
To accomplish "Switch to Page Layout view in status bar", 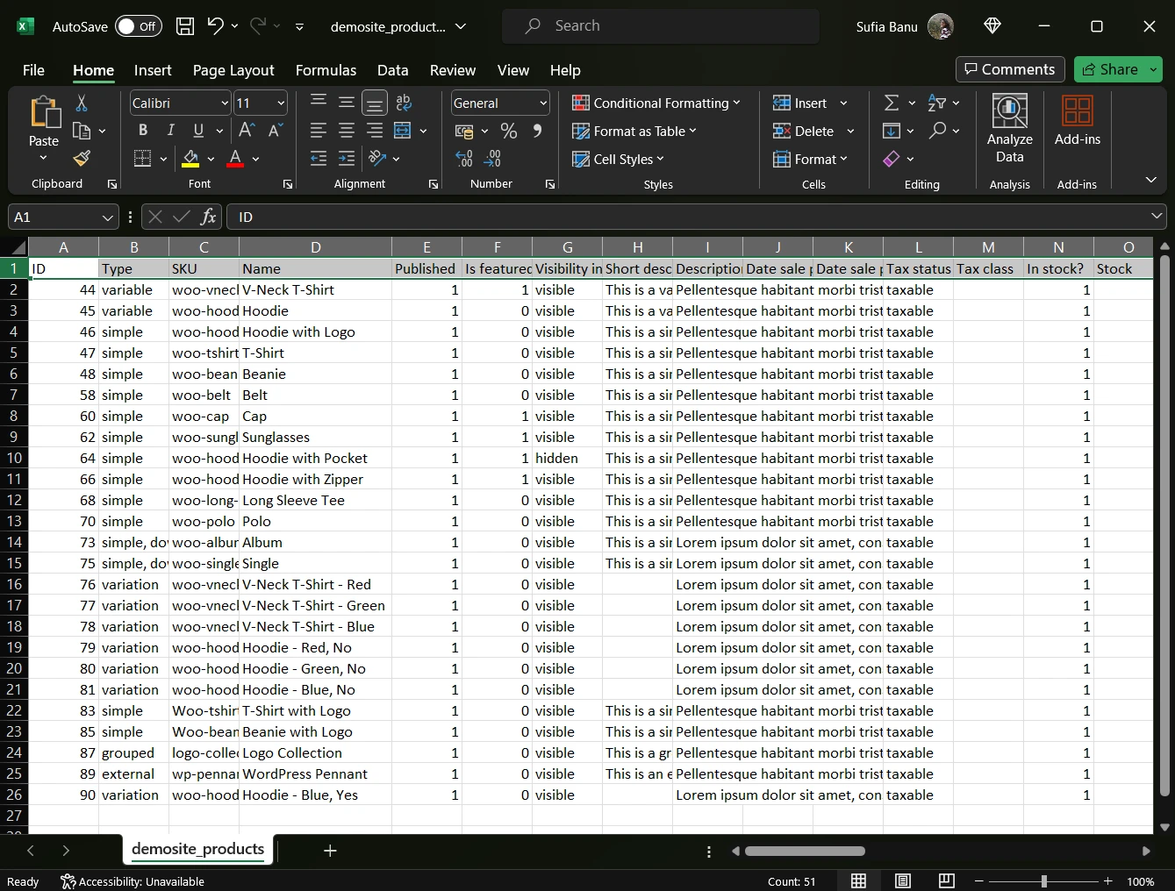I will click(x=902, y=880).
